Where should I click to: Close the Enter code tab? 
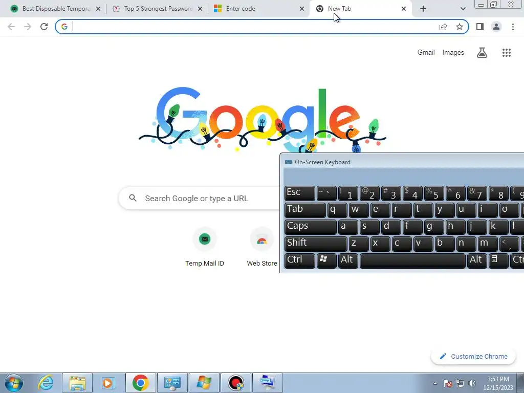tap(302, 9)
